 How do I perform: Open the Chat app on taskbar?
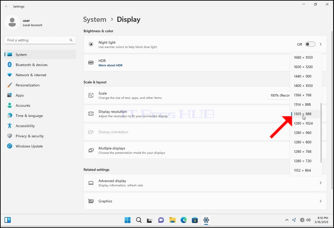tap(161, 220)
